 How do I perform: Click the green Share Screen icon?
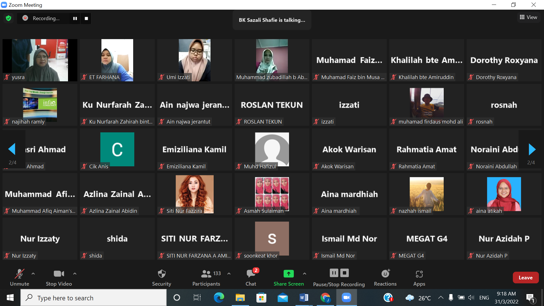click(288, 274)
